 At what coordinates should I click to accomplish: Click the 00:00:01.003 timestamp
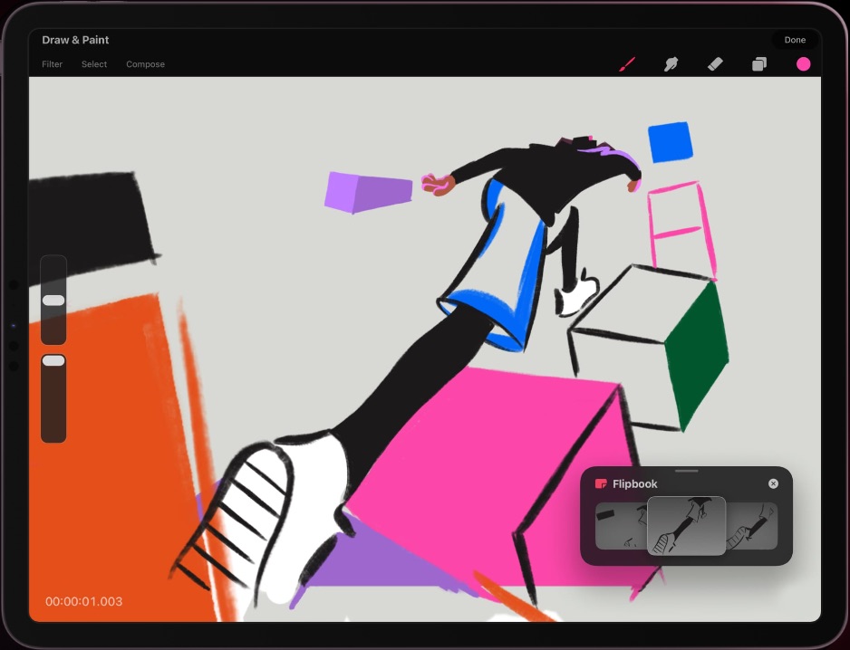tap(84, 601)
